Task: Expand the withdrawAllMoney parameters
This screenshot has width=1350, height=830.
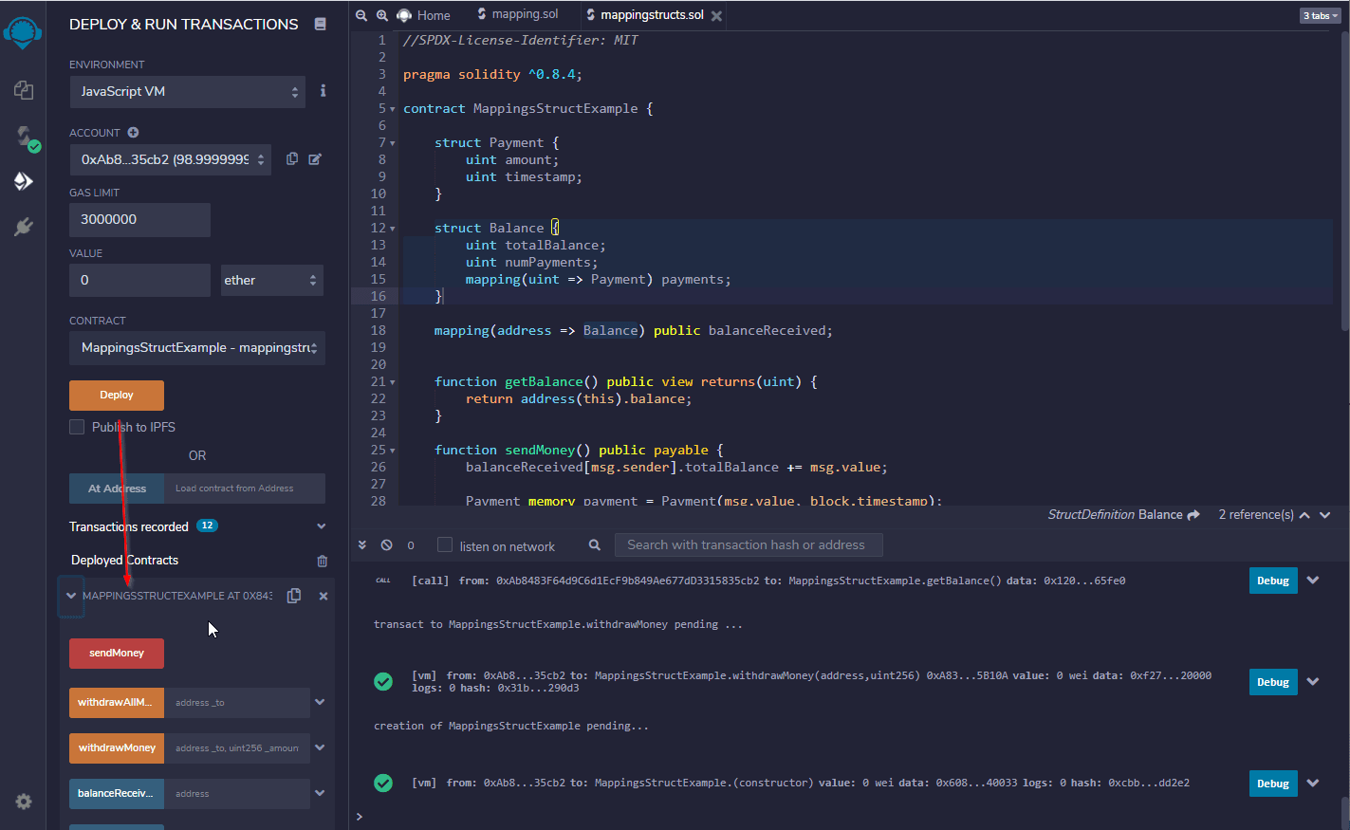Action: [320, 703]
